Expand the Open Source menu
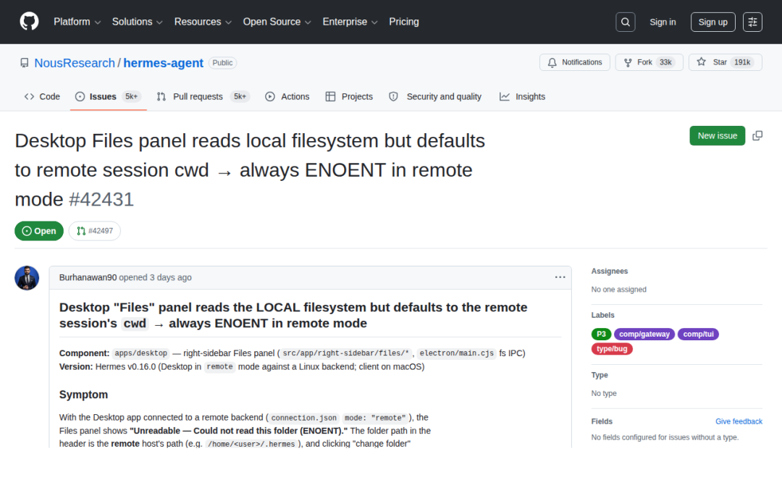This screenshot has width=782, height=501. 277,22
